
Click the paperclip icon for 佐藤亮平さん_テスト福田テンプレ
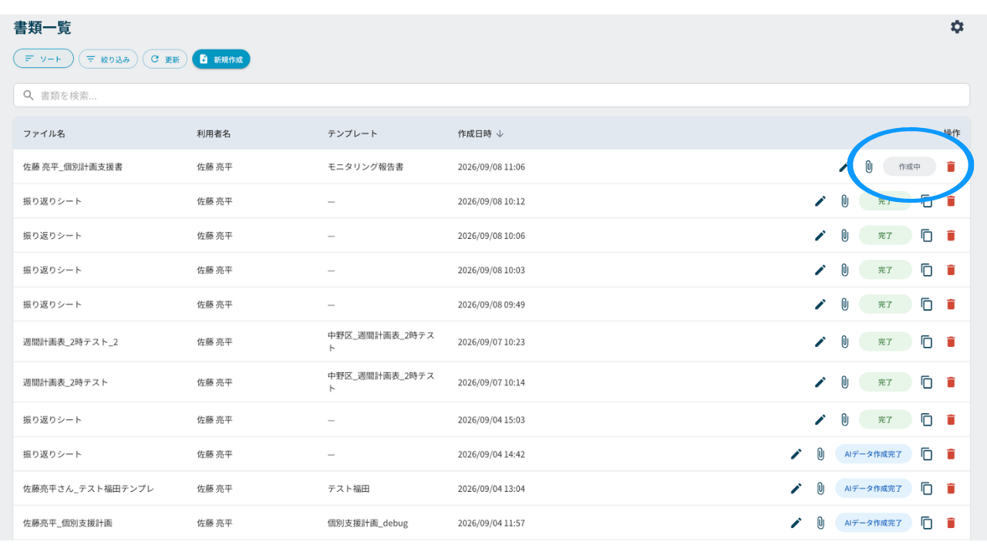click(820, 488)
